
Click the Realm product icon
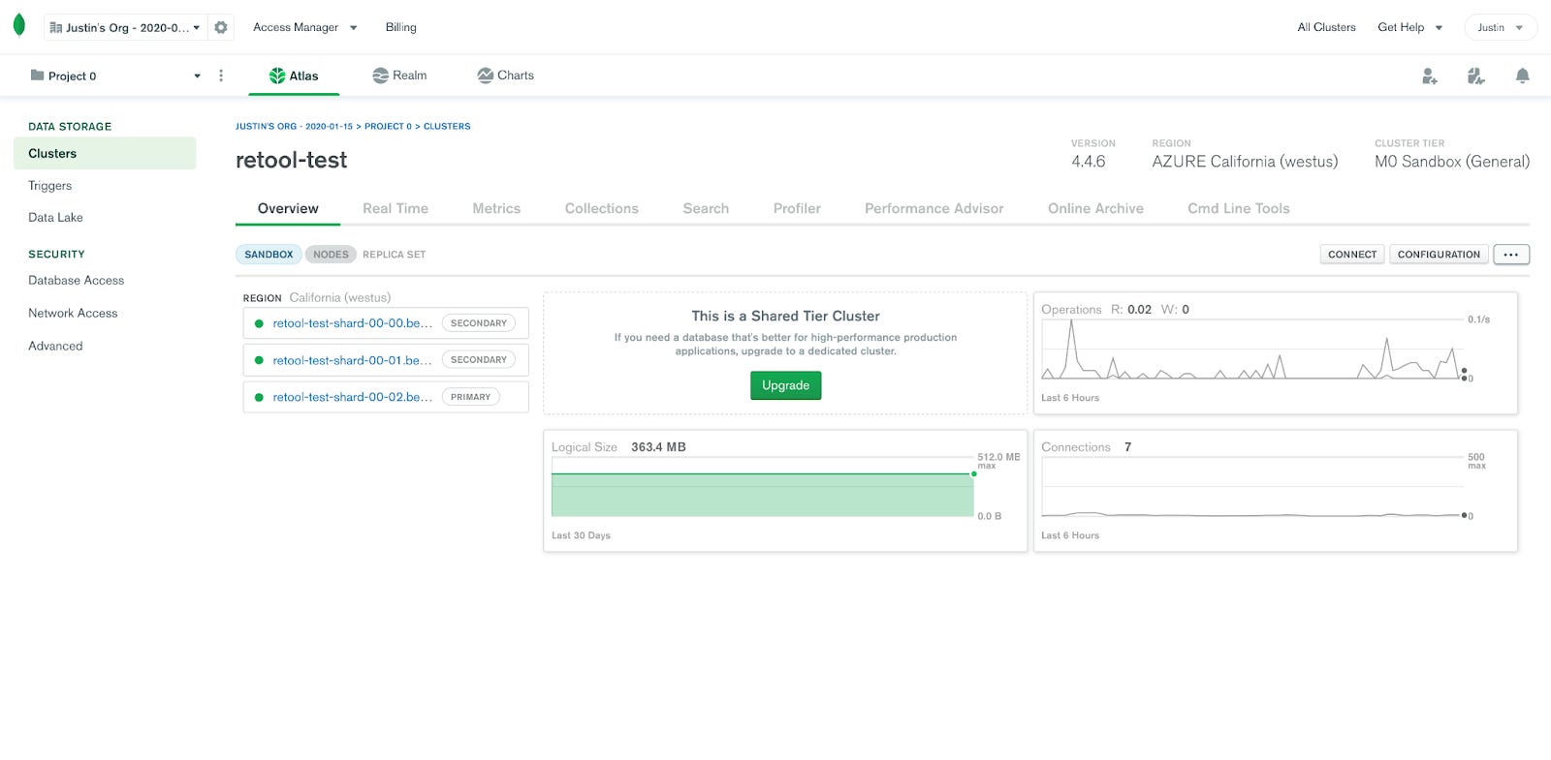(x=380, y=76)
